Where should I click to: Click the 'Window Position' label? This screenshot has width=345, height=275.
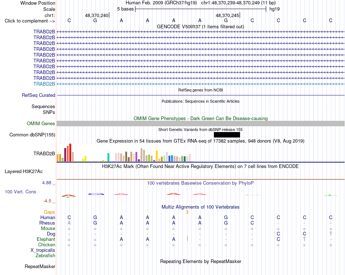(x=38, y=3)
